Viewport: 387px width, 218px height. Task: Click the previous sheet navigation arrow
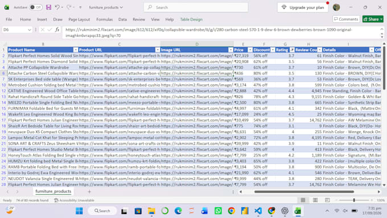point(7,192)
